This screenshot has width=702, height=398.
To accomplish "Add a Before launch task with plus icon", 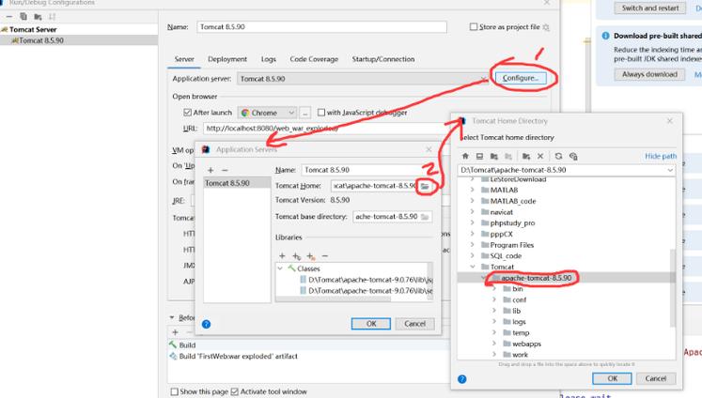I will click(175, 332).
